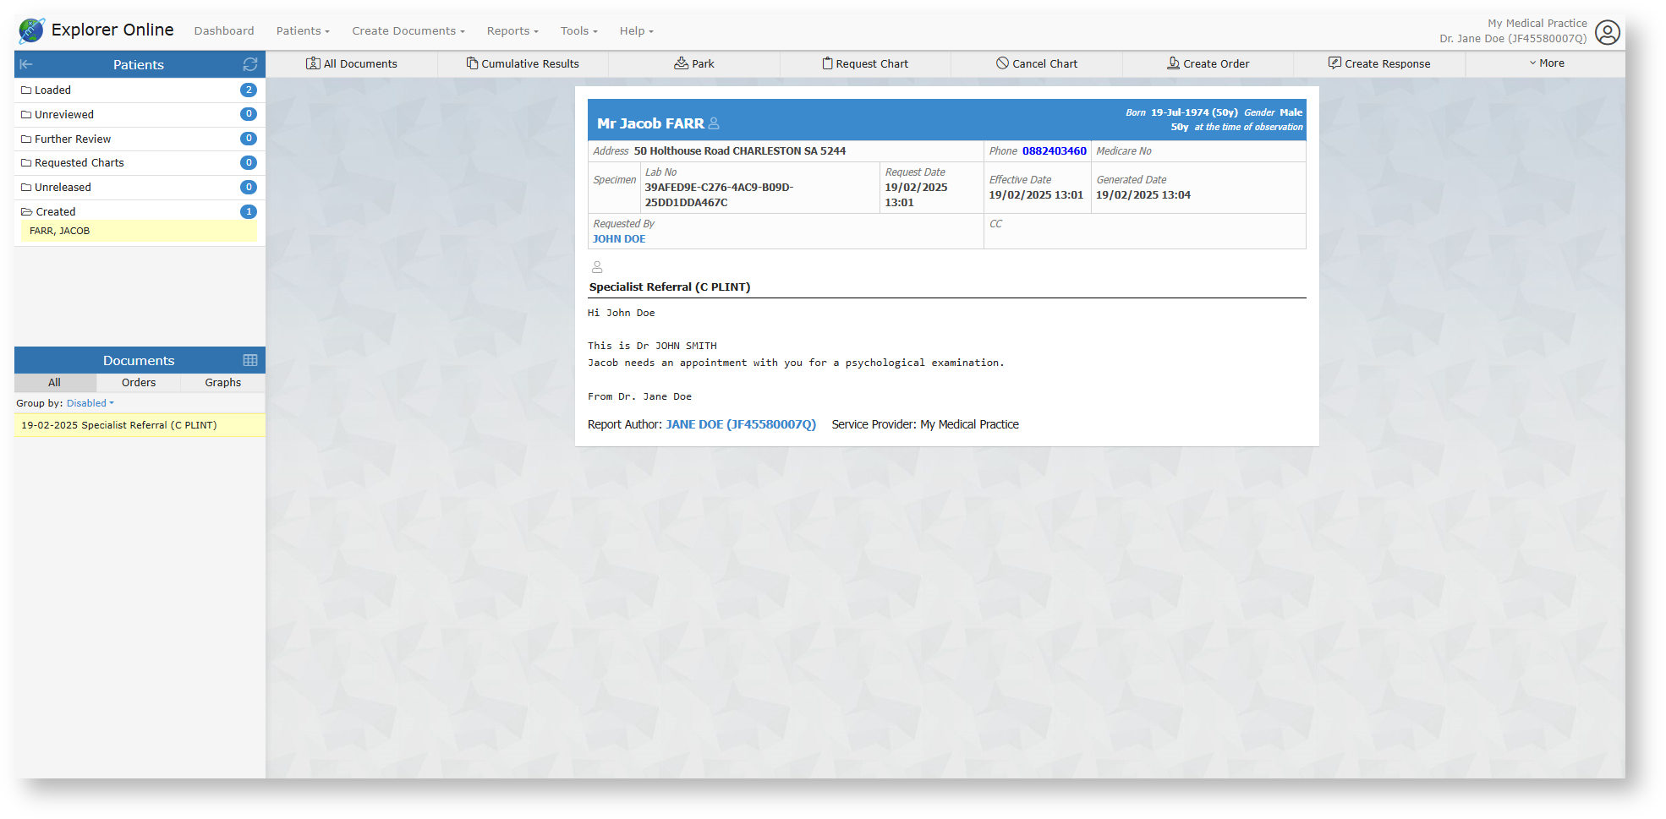
Task: Refresh the Patients list
Action: pyautogui.click(x=250, y=64)
